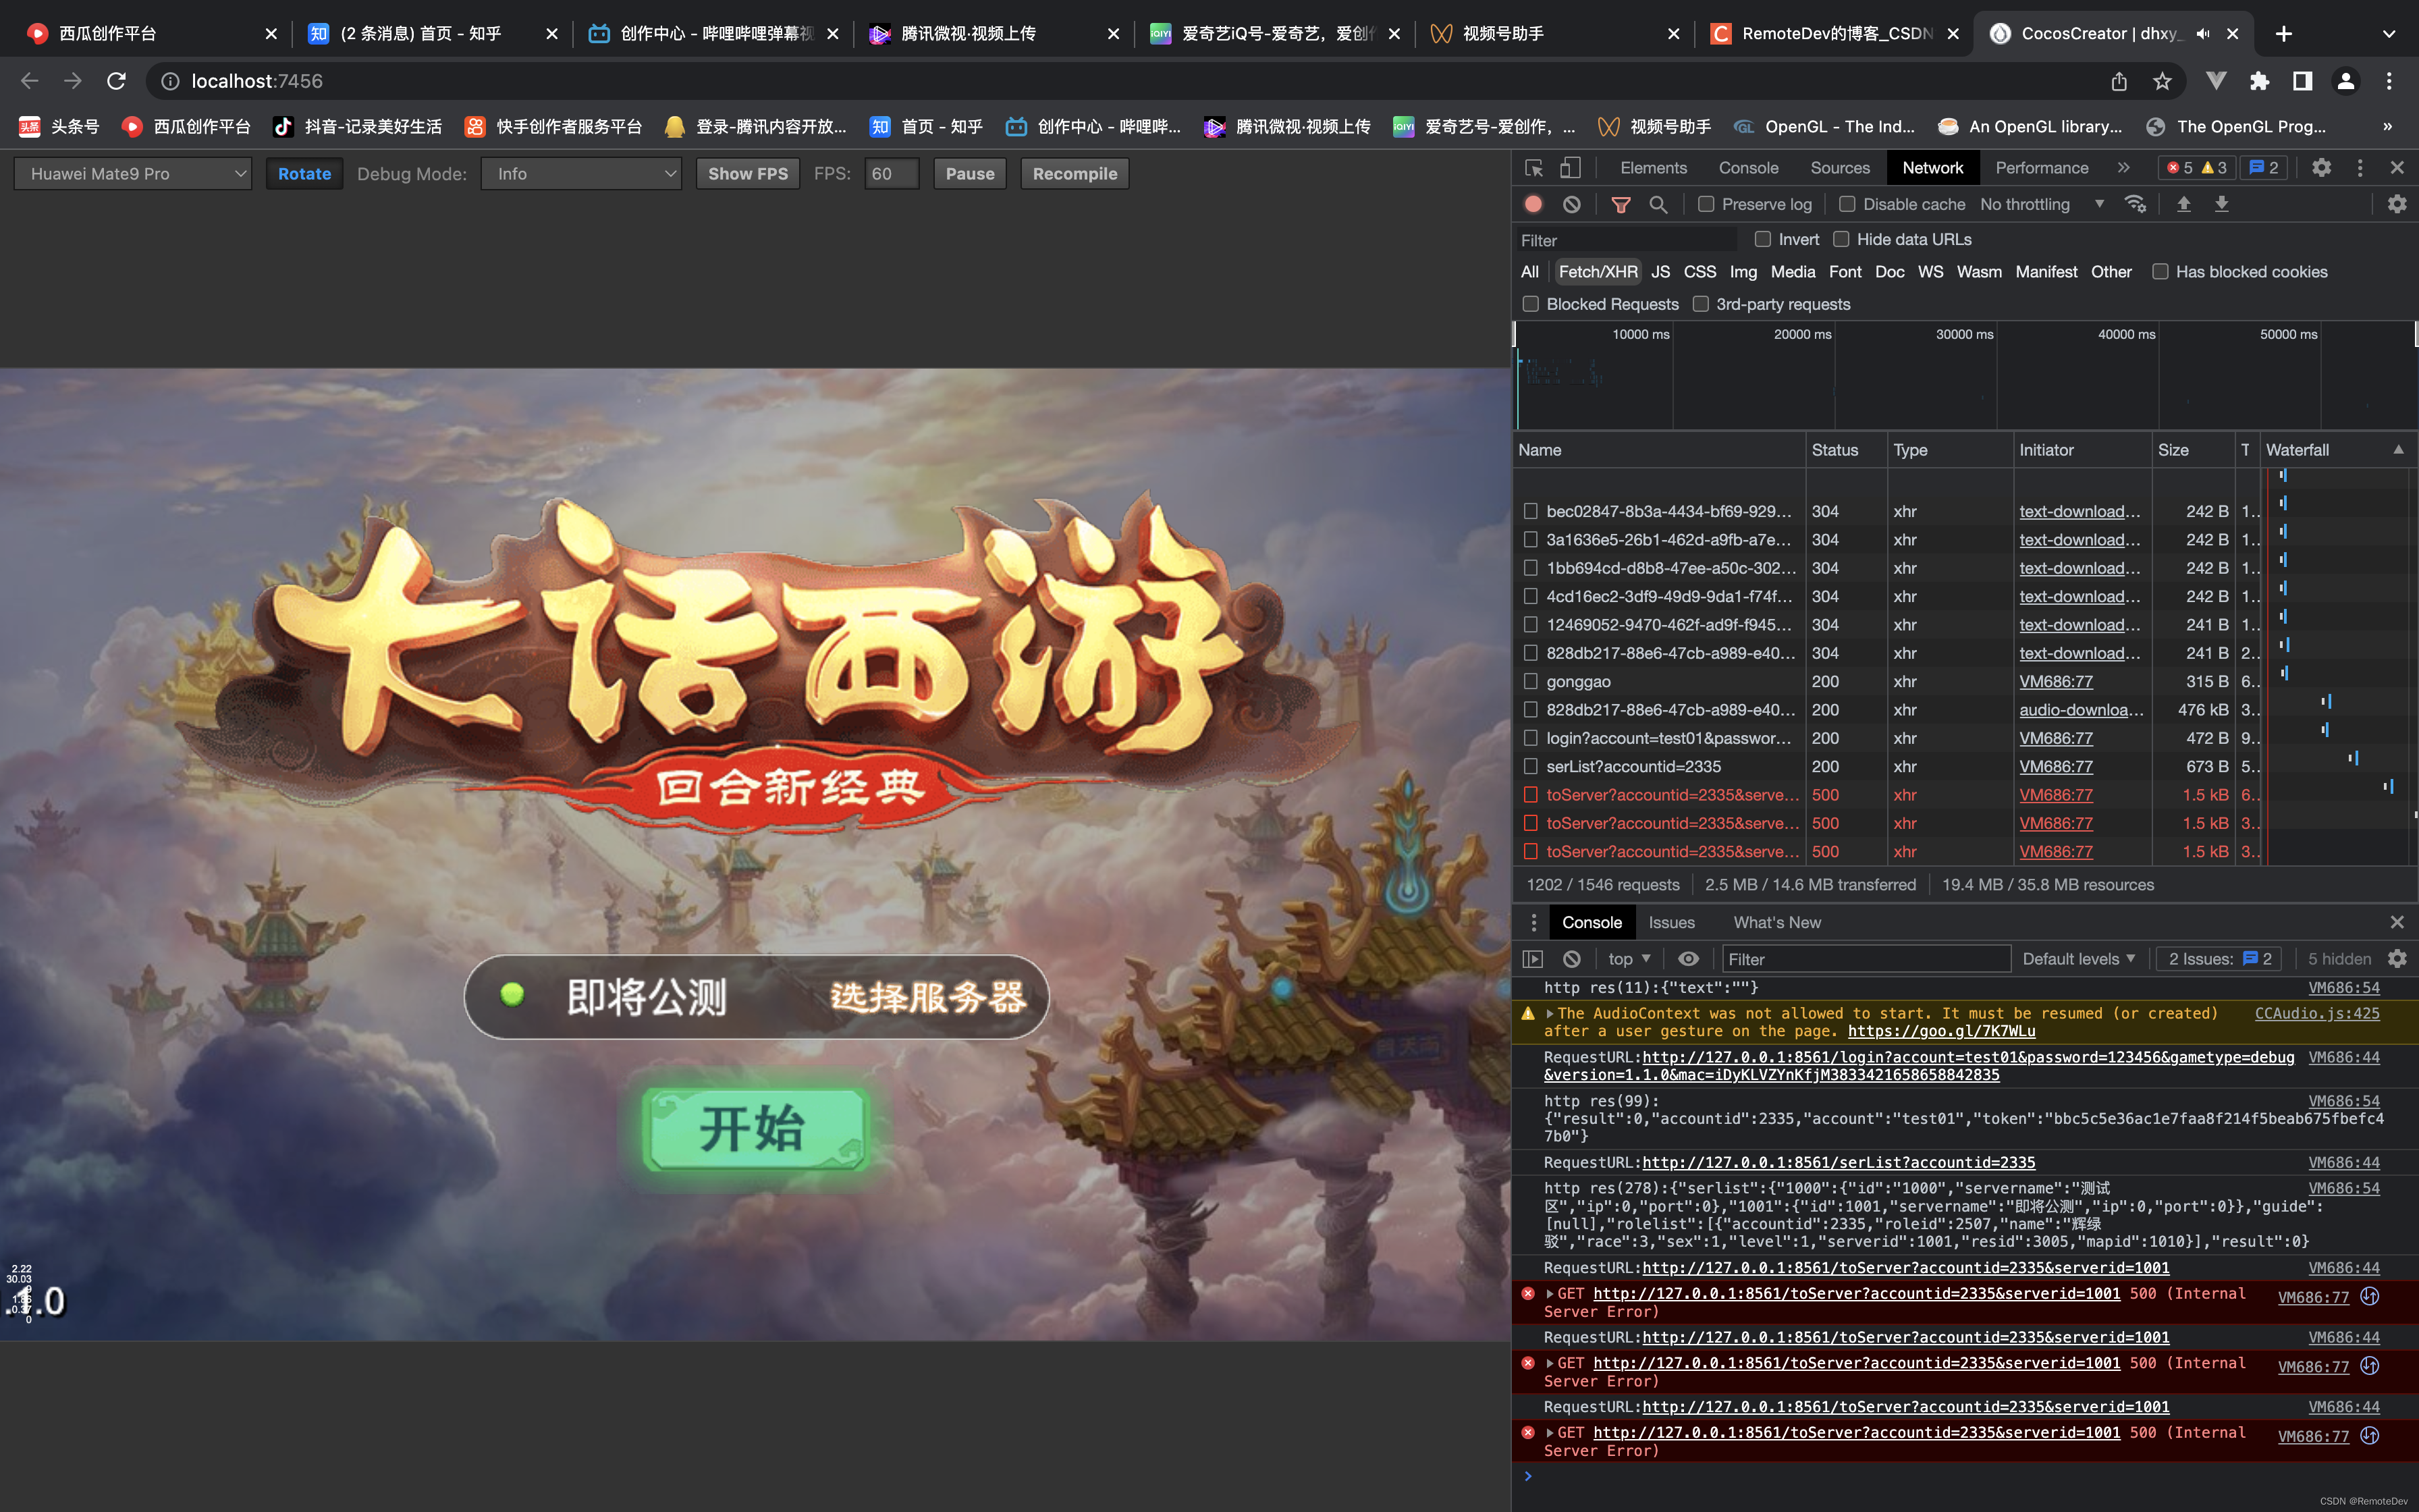Expand hidden bookmarks chevron

2387,127
